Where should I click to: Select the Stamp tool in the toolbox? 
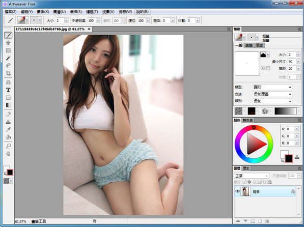click(x=8, y=122)
